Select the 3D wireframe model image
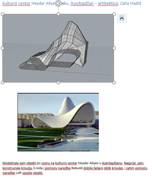Screen dimensions: 152x178 coord(58,48)
